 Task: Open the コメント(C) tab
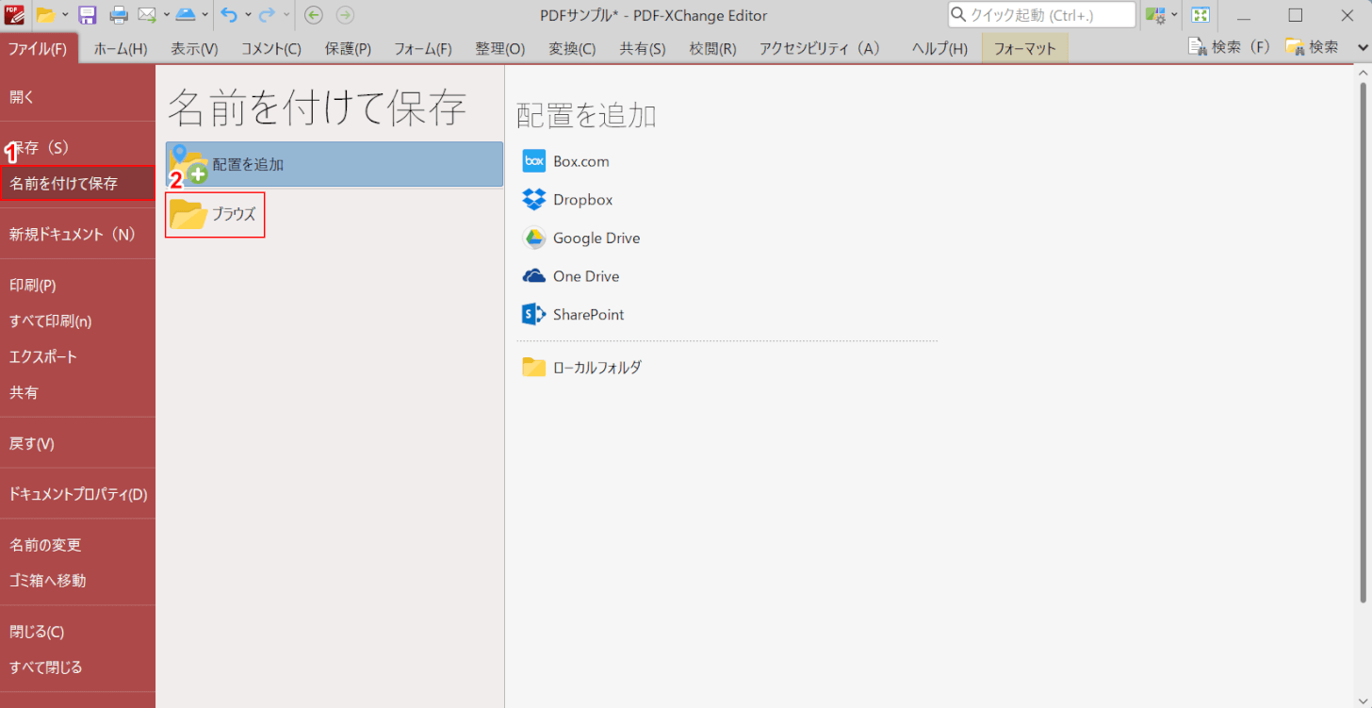pos(271,48)
